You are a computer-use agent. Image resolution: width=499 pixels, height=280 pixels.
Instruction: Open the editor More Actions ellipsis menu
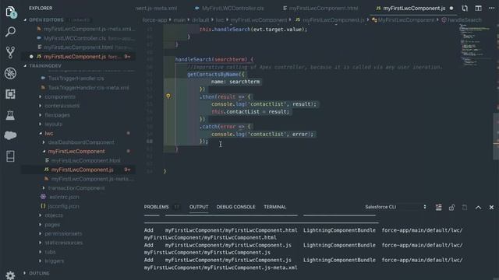(x=491, y=9)
